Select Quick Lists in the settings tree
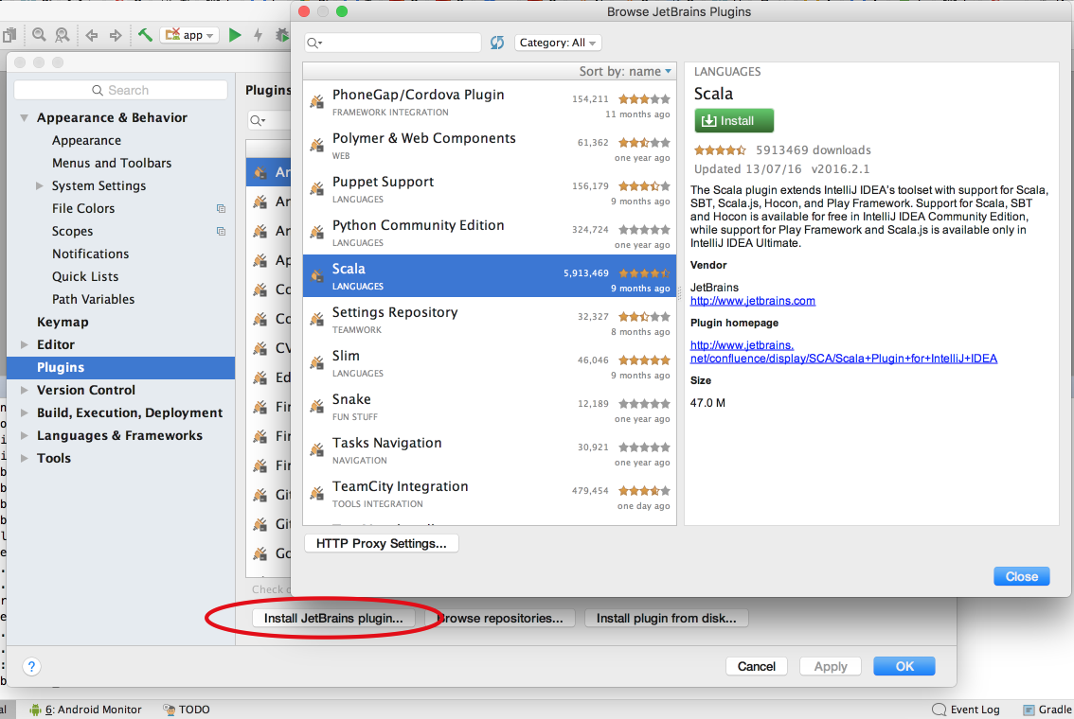Screen dimensions: 1074x719 tap(85, 276)
